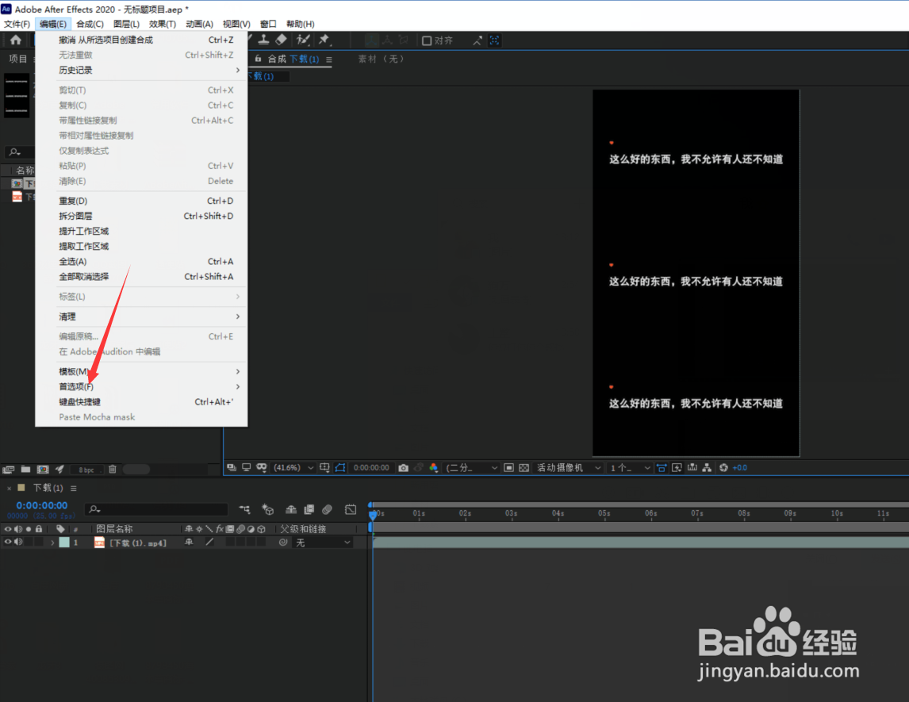Image resolution: width=909 pixels, height=702 pixels.
Task: Open the 活动摄像机 camera dropdown
Action: click(x=568, y=468)
